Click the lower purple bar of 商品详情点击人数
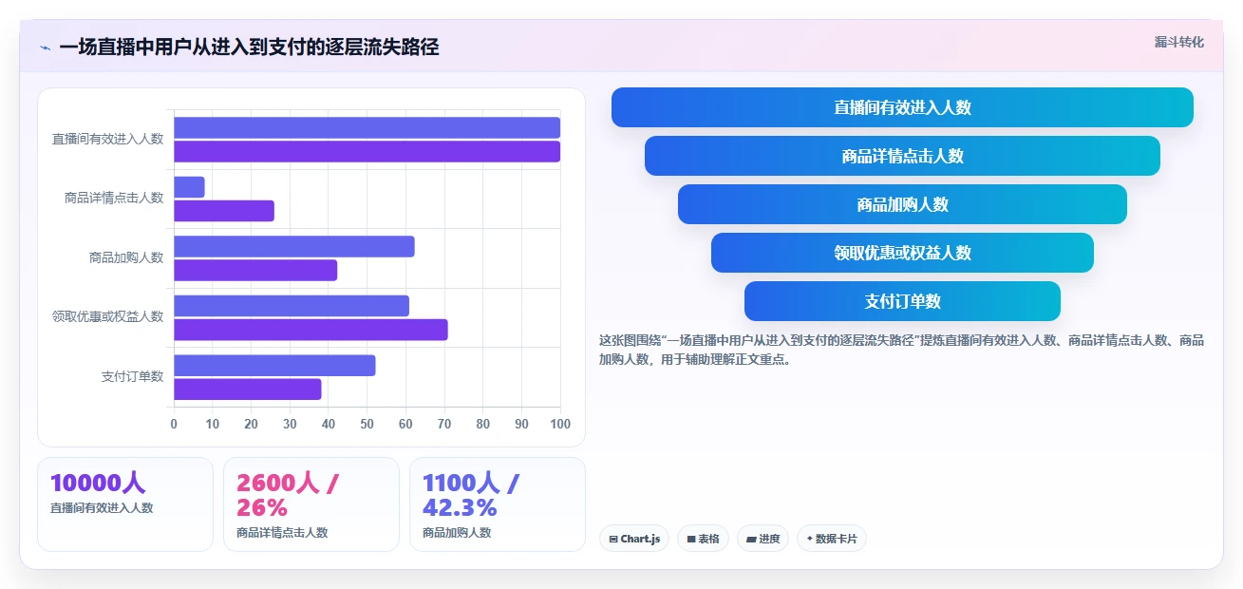Viewport: 1243px width, 589px height. 224,211
